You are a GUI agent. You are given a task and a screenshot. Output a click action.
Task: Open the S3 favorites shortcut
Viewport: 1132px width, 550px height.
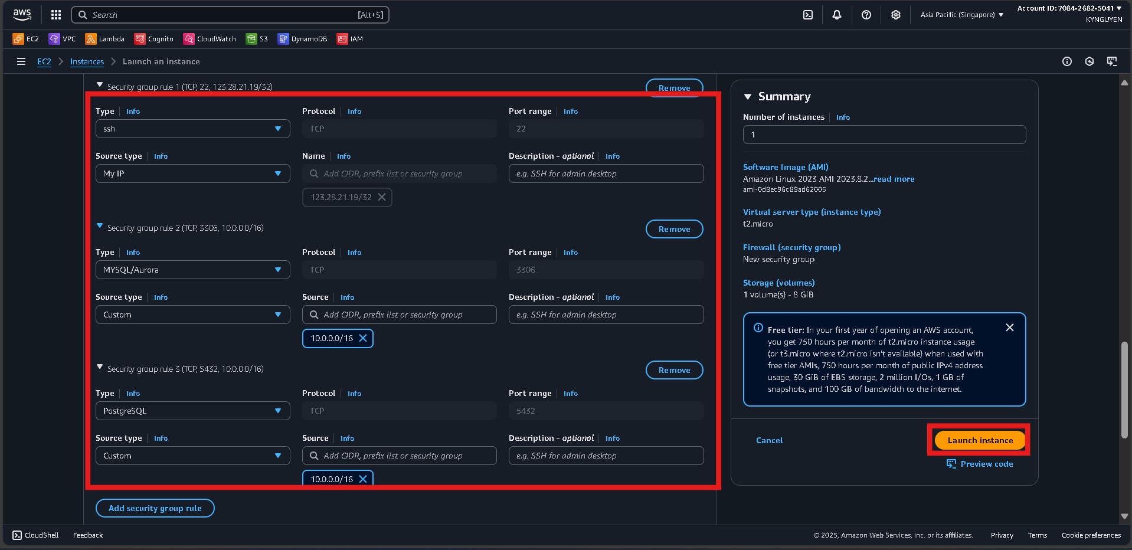pos(257,38)
